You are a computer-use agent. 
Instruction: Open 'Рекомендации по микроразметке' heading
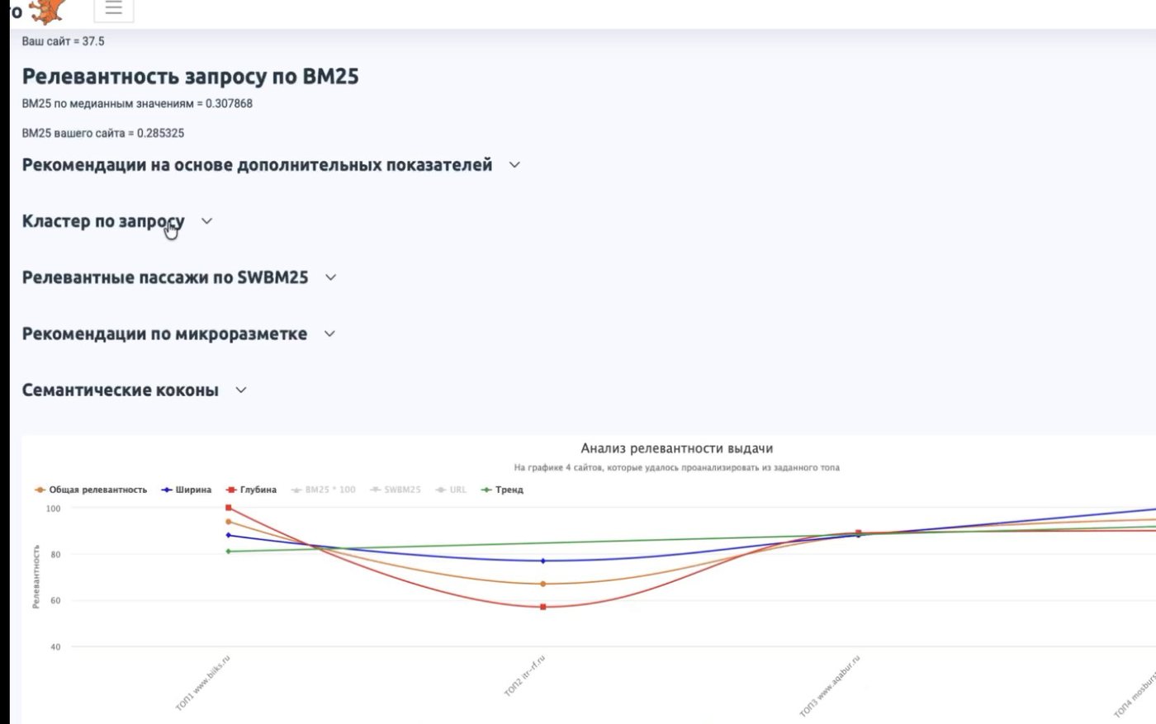point(164,334)
